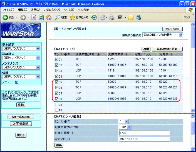The image size is (196, 152).
Task: Toggle the NAT entry 01 checkbox
Action: [57, 59]
